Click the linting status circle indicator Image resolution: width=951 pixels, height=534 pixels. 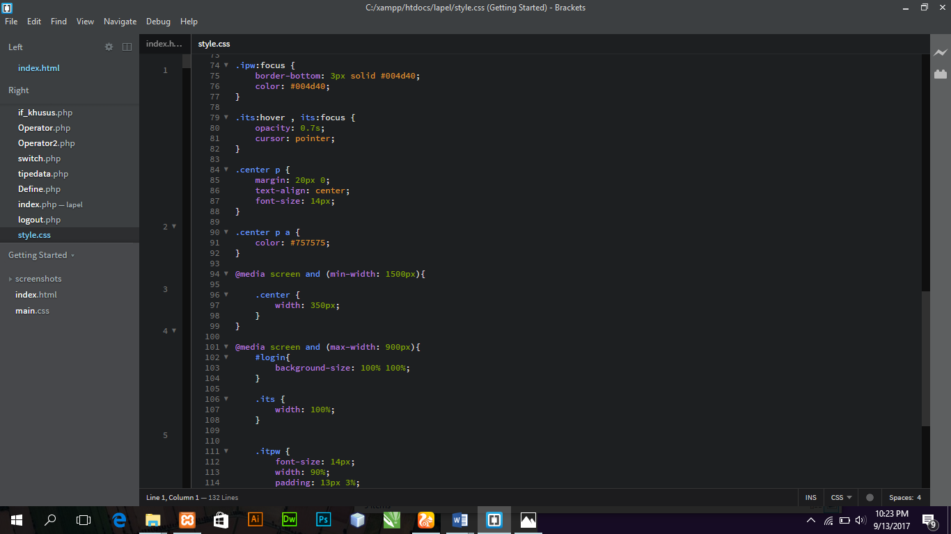click(x=870, y=497)
